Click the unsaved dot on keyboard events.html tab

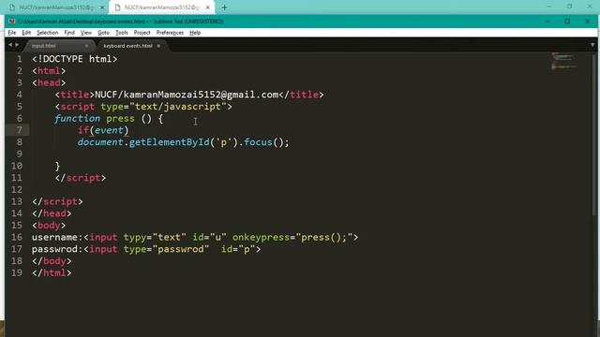point(158,46)
